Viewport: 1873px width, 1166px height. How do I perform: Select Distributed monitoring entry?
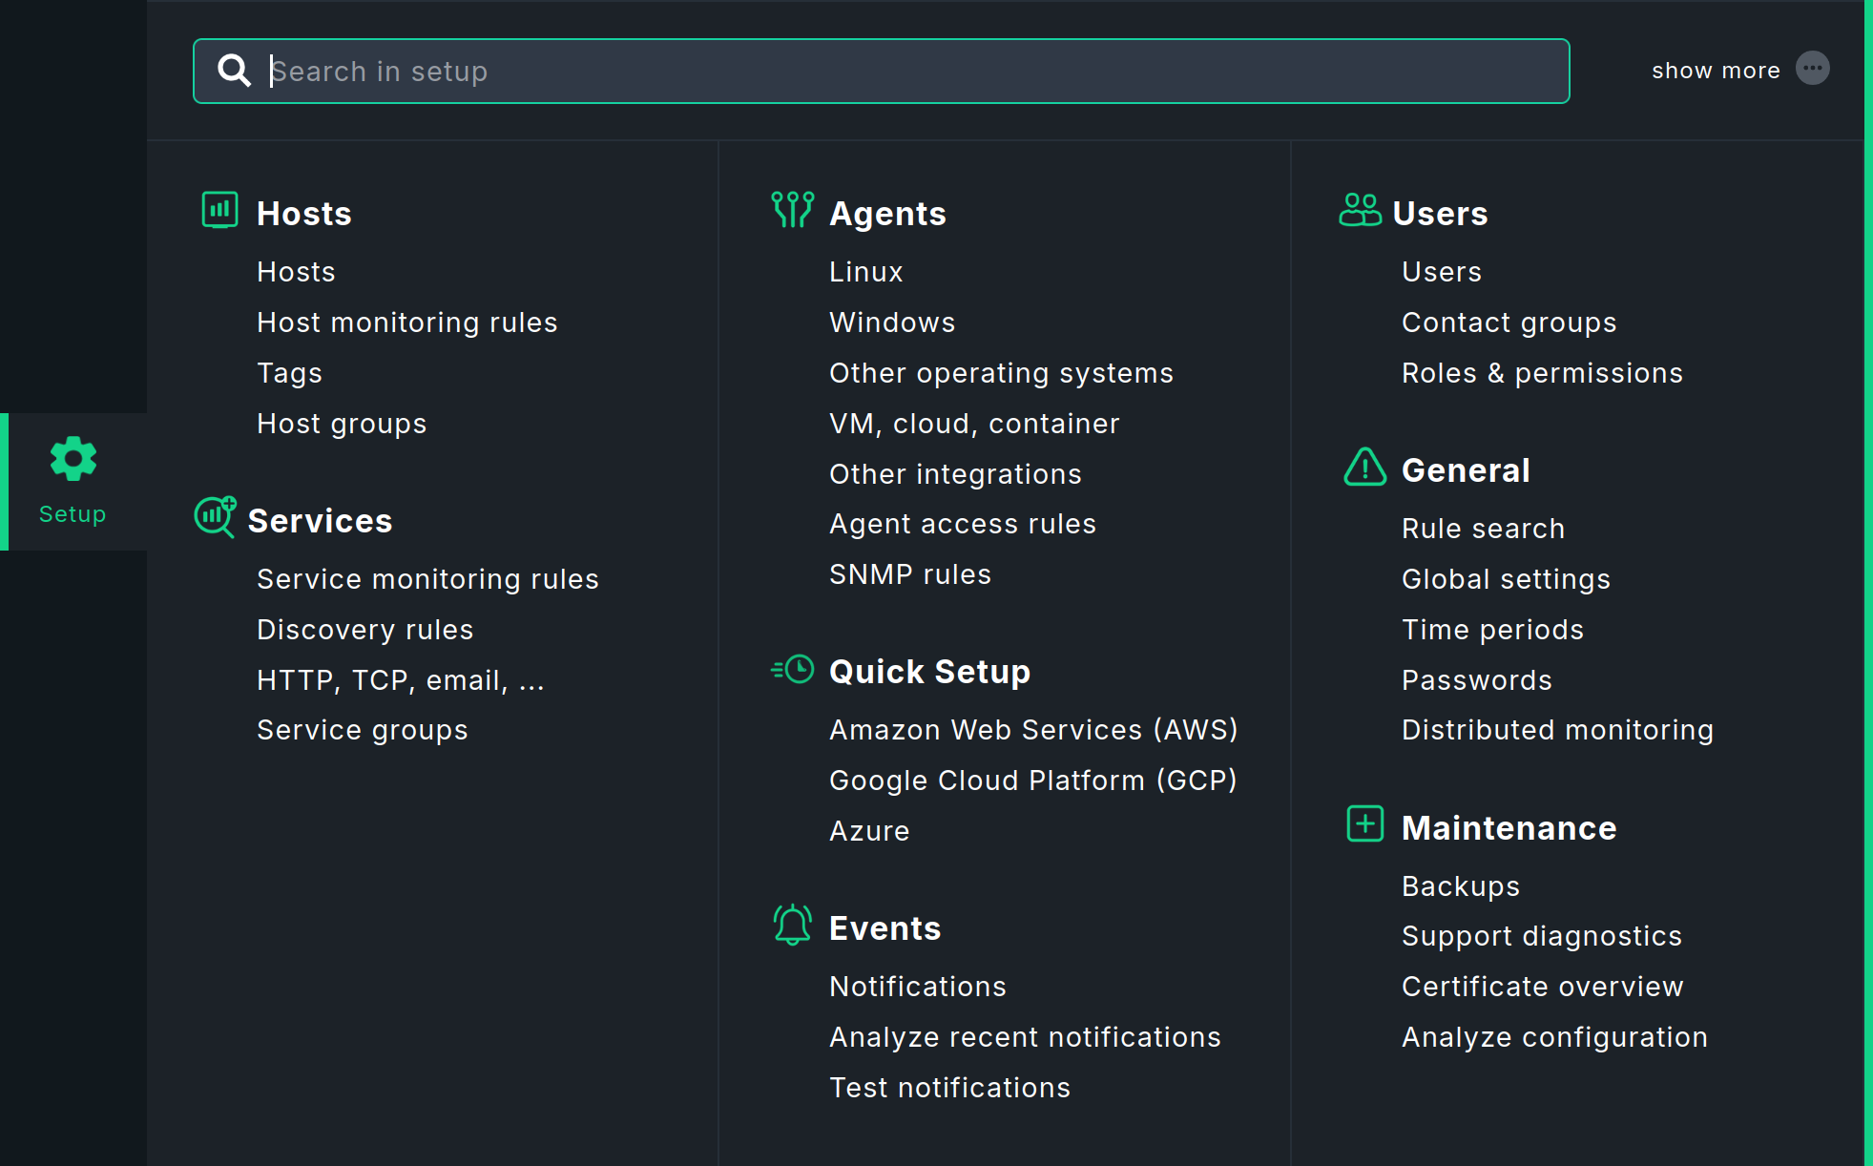point(1557,730)
